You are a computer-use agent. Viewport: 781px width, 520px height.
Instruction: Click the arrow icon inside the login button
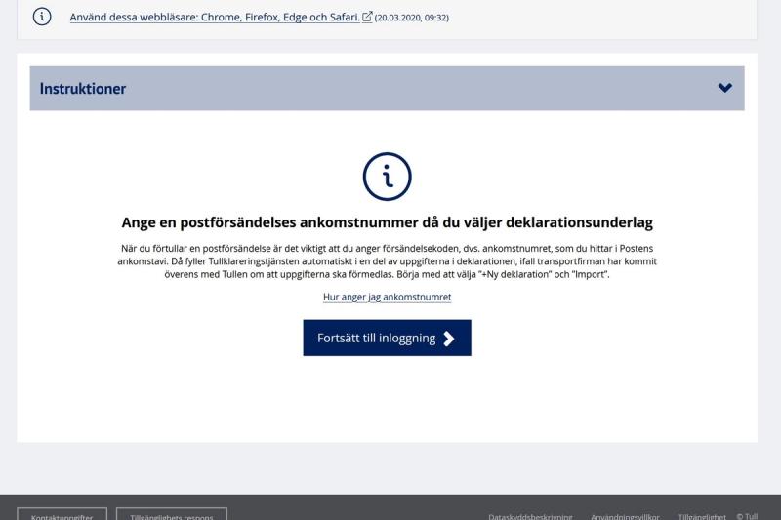[449, 339]
